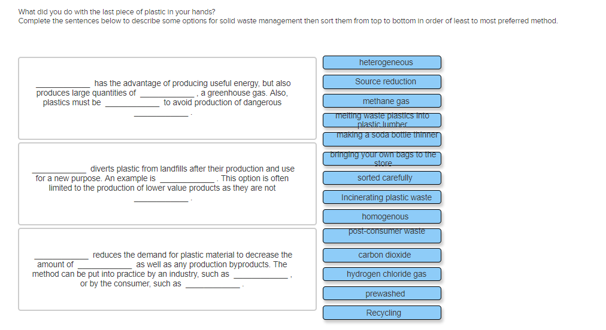Select the 'sorted carefully' answer tile
606x330 pixels.
(x=382, y=178)
